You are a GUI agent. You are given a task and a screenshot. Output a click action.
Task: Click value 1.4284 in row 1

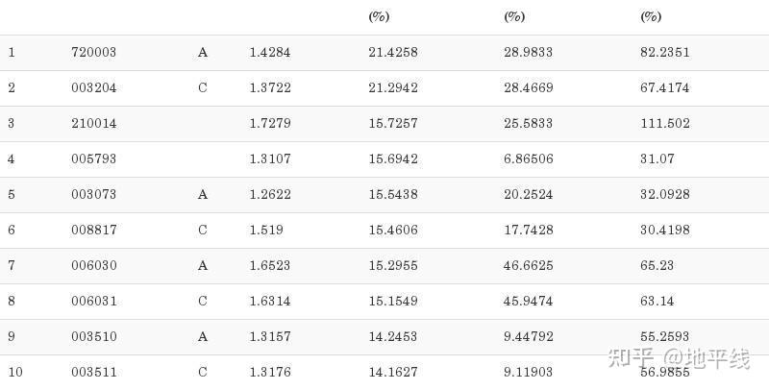[x=270, y=52]
